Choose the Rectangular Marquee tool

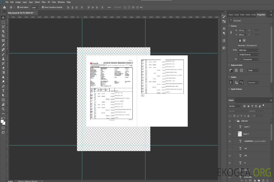(3, 22)
